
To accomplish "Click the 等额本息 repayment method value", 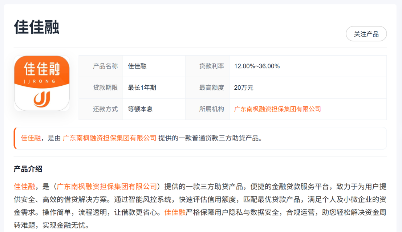I will tap(140, 109).
